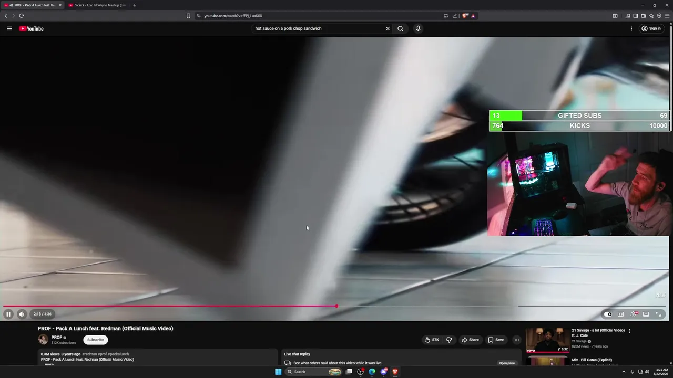Open the #redman hashtag link

coord(90,354)
